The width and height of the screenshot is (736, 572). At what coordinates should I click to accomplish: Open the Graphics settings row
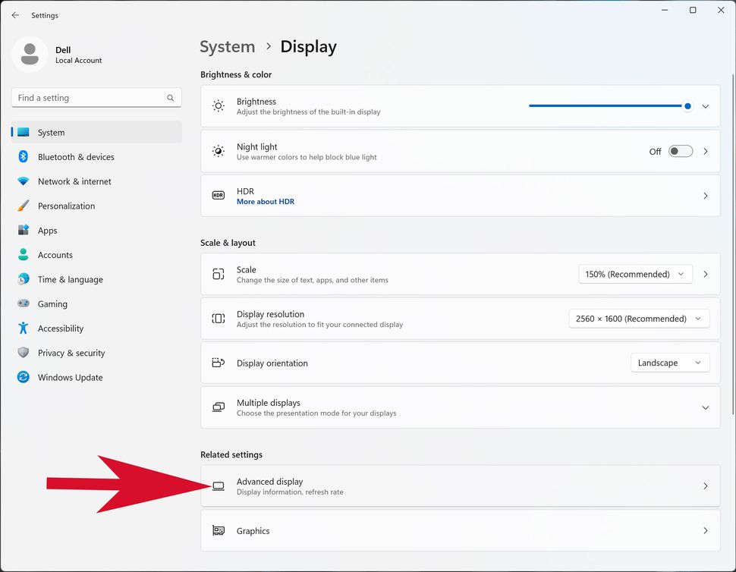[x=460, y=530]
